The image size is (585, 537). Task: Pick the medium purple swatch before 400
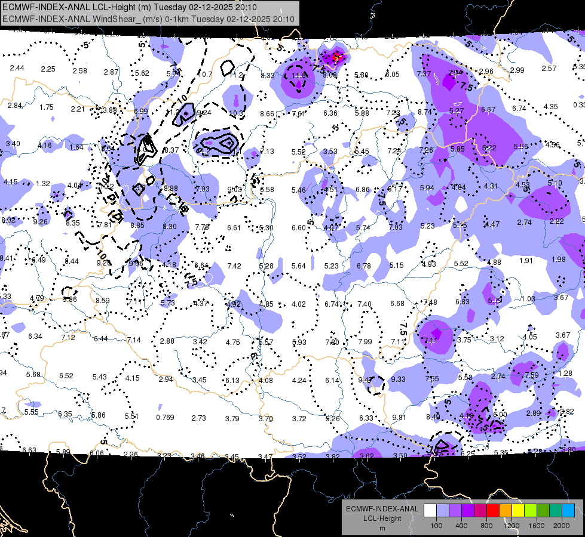455,511
